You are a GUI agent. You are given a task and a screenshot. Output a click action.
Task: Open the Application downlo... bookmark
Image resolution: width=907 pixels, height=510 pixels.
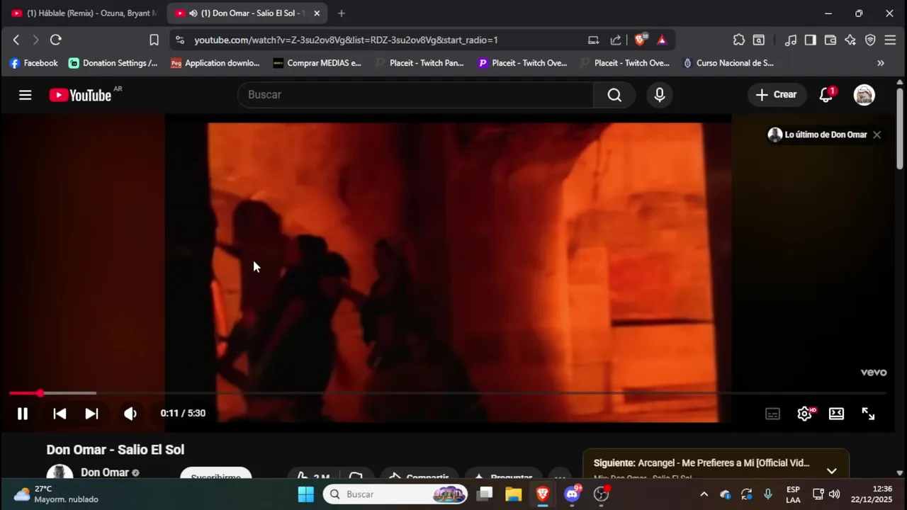(215, 63)
